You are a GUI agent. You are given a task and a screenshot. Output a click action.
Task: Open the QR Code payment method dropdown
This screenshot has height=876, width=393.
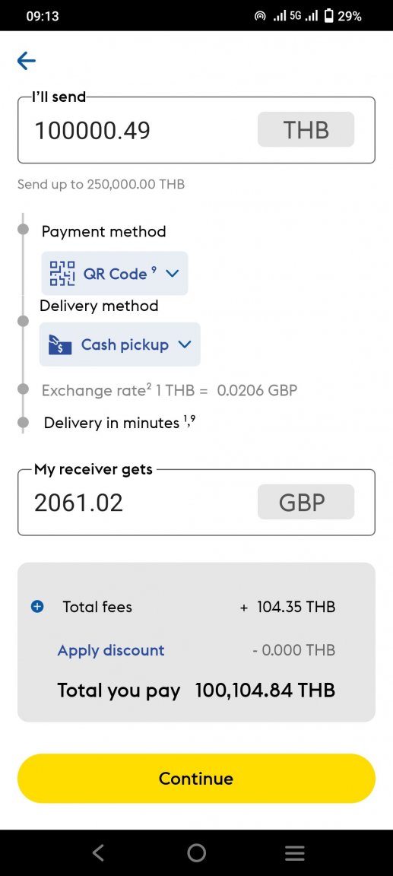115,273
